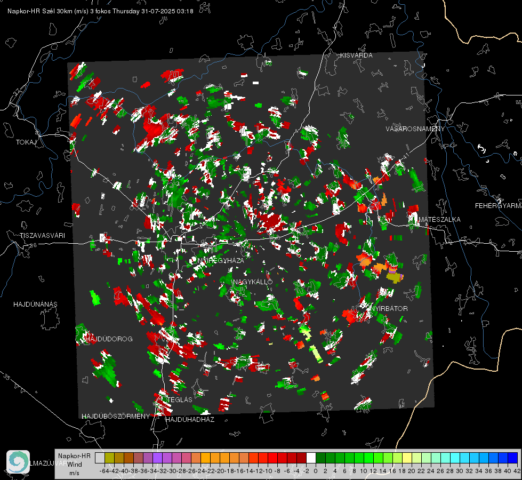The height and width of the screenshot is (480, 522).
Task: Click the KISVÁRDA city label
Action: [x=356, y=55]
